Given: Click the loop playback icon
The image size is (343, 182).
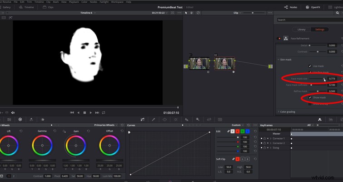Looking at the screenshot, I should [x=104, y=112].
